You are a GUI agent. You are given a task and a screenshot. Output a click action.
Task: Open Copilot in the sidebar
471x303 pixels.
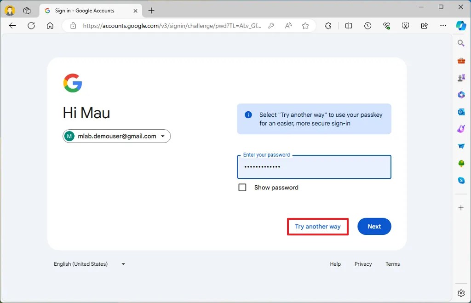click(461, 26)
